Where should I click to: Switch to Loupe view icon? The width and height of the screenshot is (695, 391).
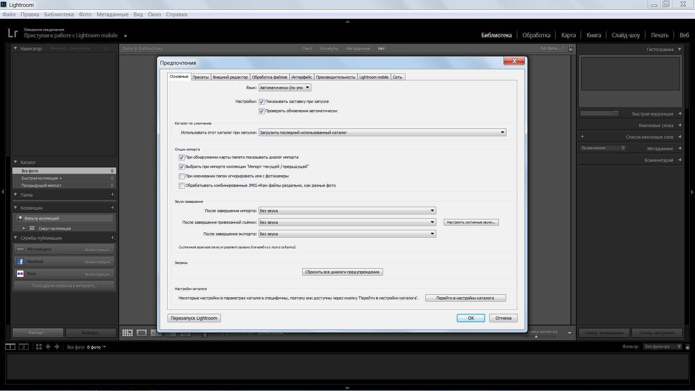142,333
